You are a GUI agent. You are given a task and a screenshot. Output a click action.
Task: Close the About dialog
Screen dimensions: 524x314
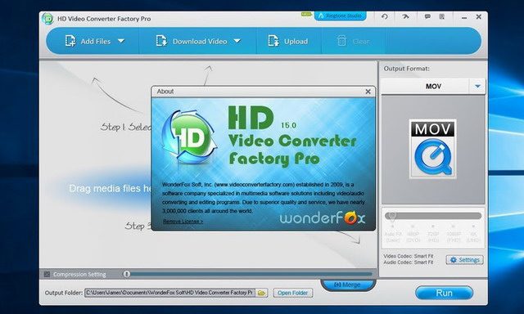click(x=368, y=92)
